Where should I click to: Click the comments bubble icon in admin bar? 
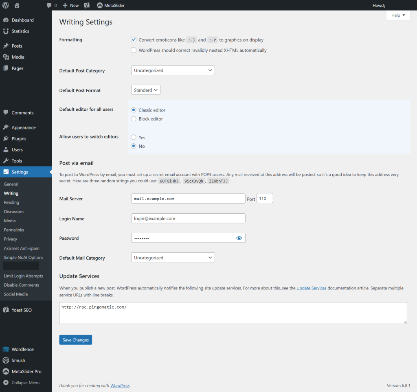49,5
